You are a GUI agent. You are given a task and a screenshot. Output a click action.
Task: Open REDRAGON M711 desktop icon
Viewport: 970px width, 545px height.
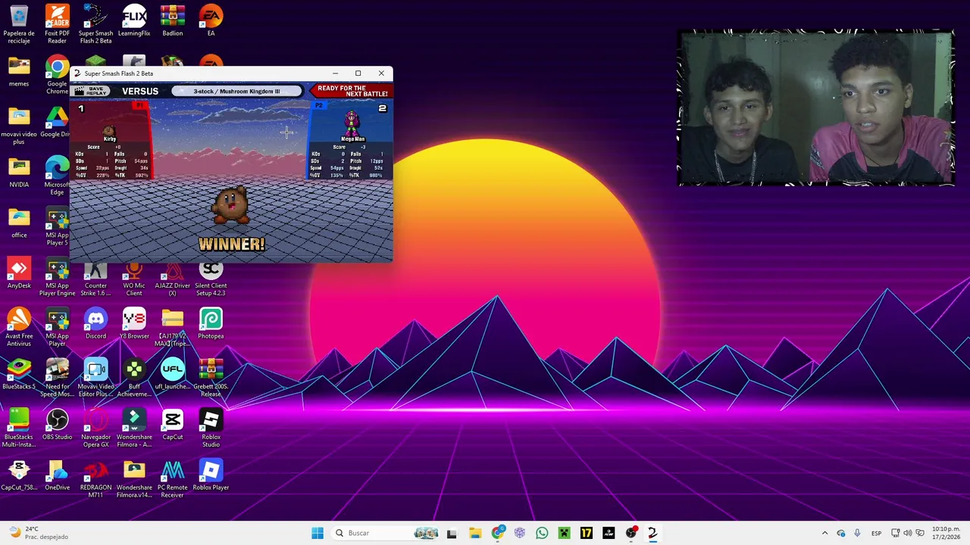(x=95, y=478)
